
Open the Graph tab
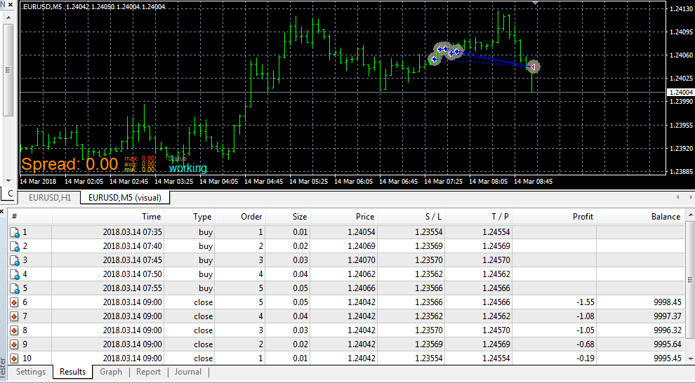pos(111,372)
